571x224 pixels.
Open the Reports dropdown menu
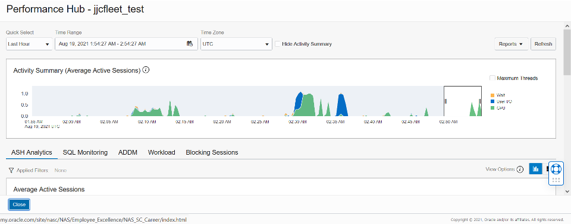tap(512, 44)
